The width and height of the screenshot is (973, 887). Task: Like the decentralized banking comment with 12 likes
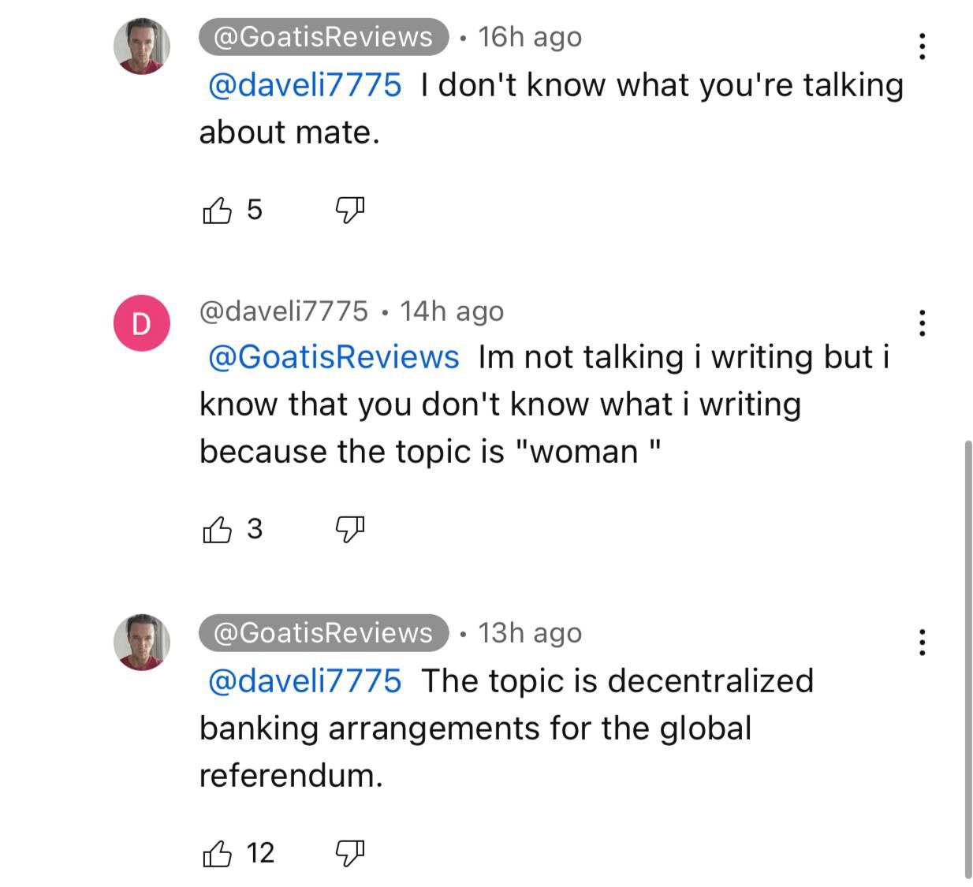pyautogui.click(x=218, y=853)
